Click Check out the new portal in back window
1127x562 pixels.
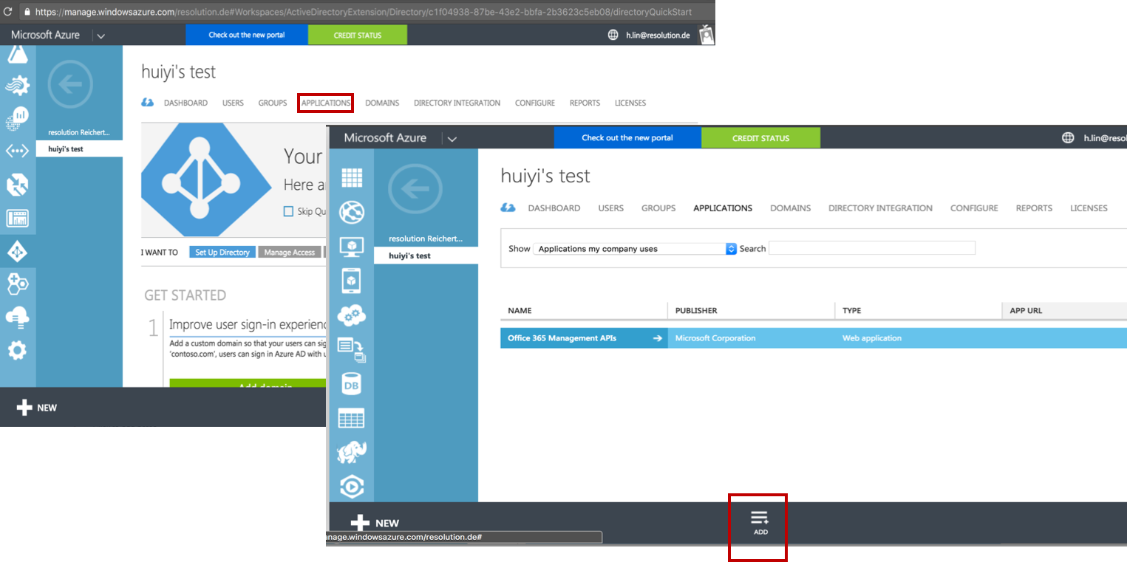[246, 35]
